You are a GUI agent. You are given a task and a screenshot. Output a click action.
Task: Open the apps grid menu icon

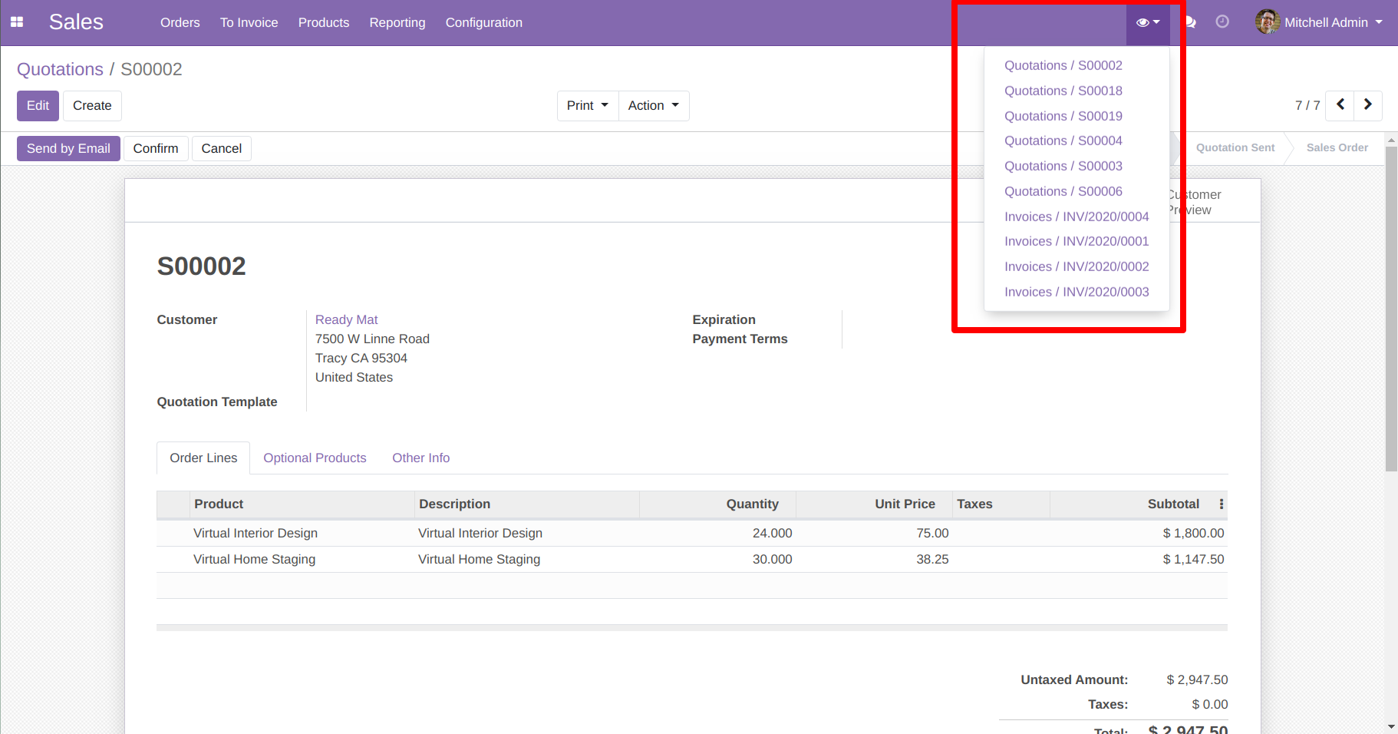click(17, 22)
